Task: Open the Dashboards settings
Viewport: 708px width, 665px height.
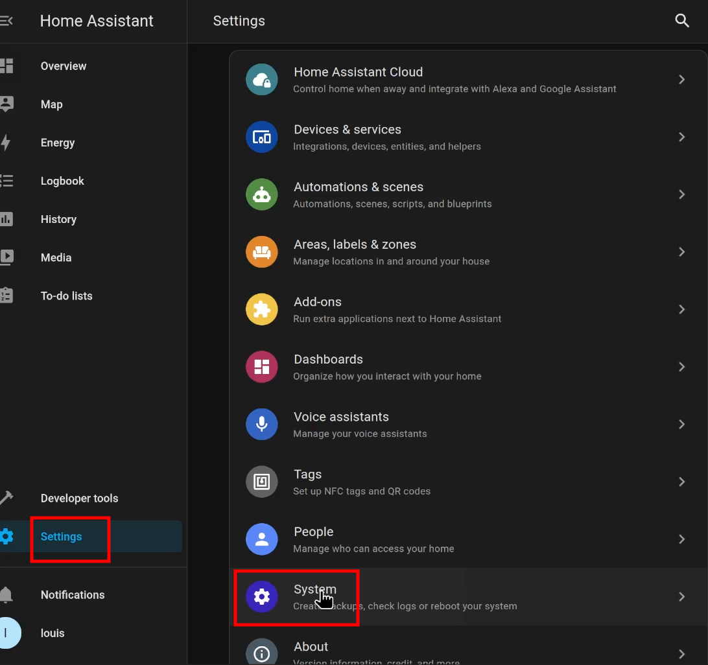Action: 468,367
